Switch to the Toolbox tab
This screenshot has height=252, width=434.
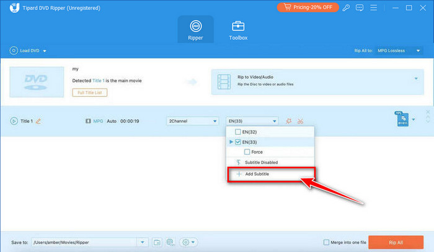(238, 30)
